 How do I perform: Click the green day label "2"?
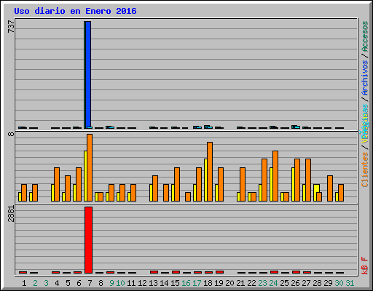pyautogui.click(x=35, y=283)
